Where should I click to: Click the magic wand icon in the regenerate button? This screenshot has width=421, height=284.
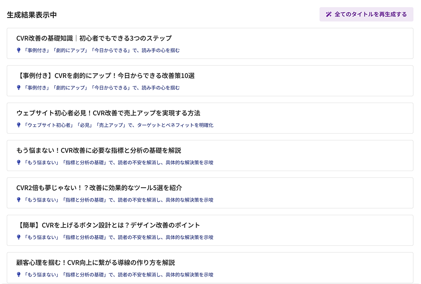(329, 14)
